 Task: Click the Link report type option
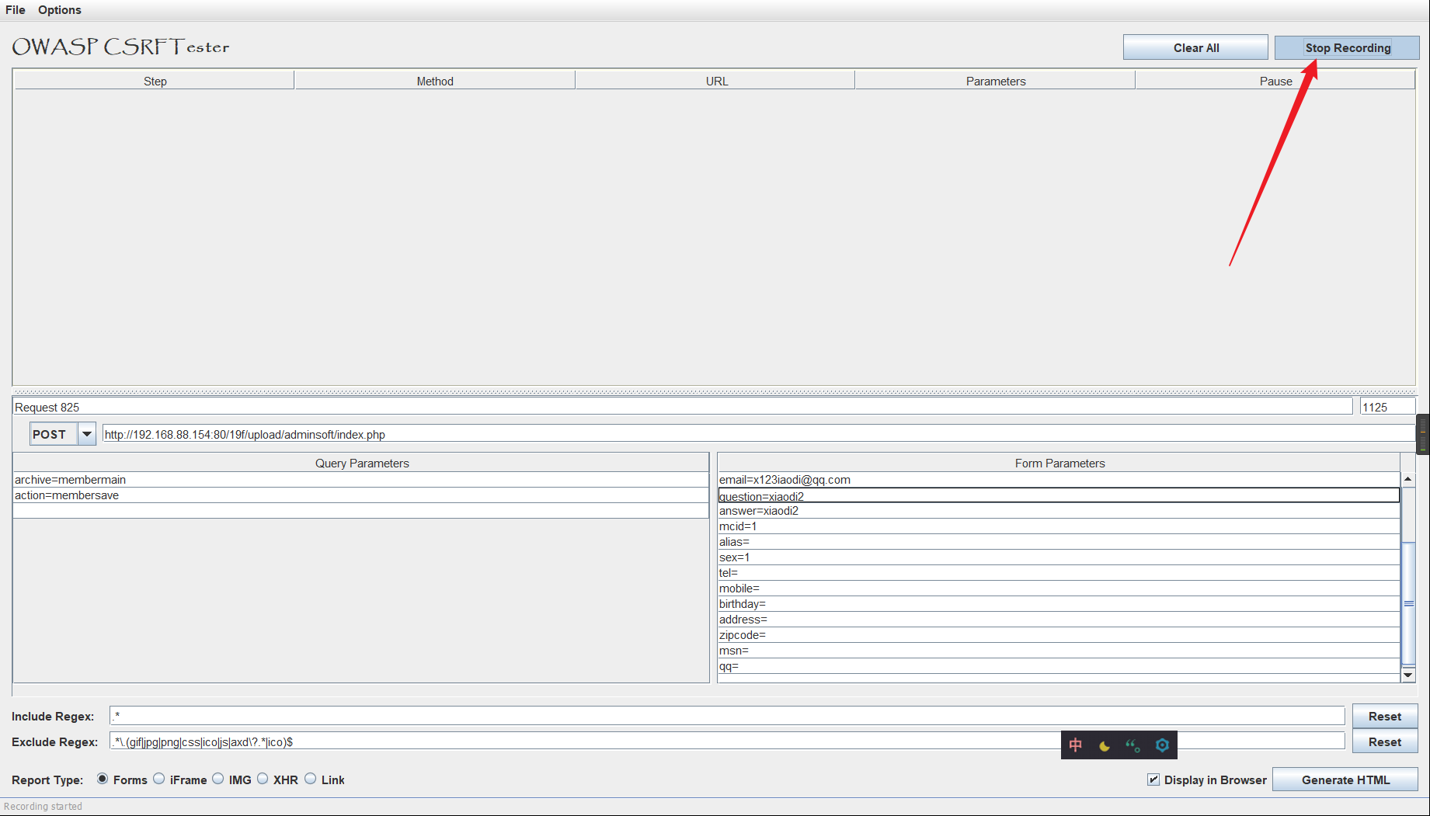click(x=310, y=779)
